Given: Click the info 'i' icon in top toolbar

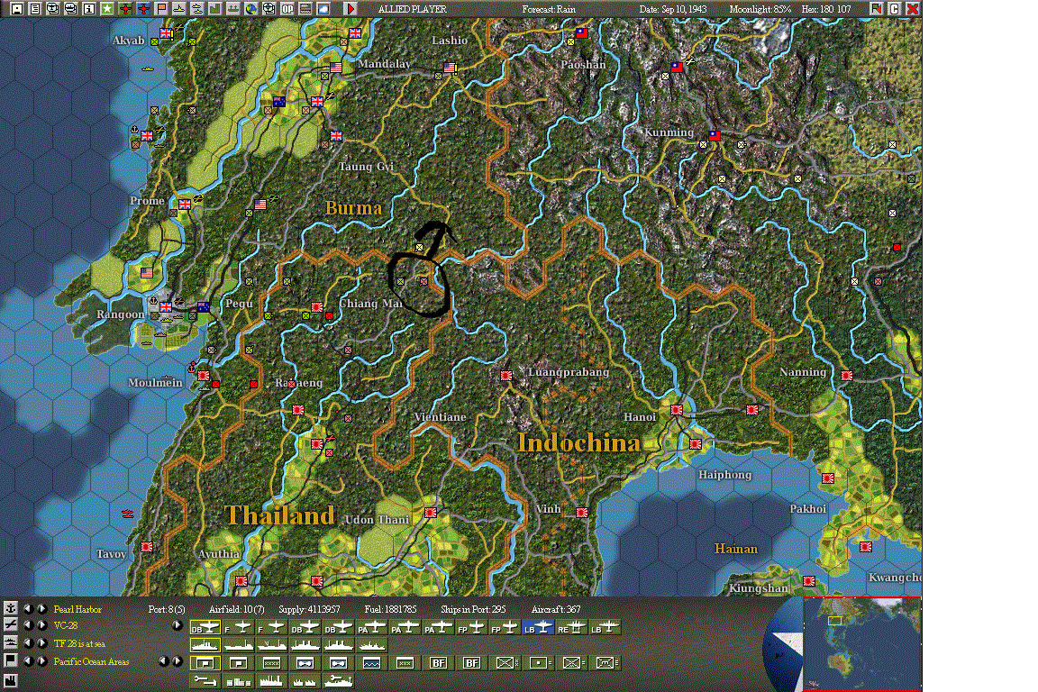Looking at the screenshot, I should (x=88, y=9).
